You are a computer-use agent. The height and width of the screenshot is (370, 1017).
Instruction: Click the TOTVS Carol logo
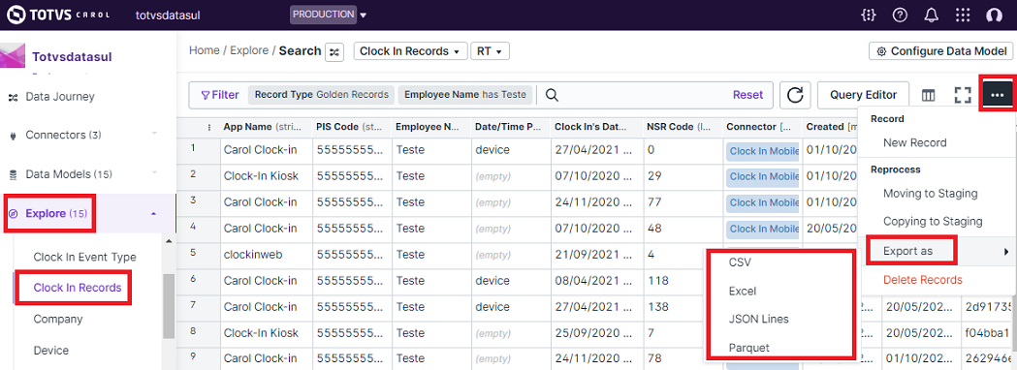click(58, 15)
